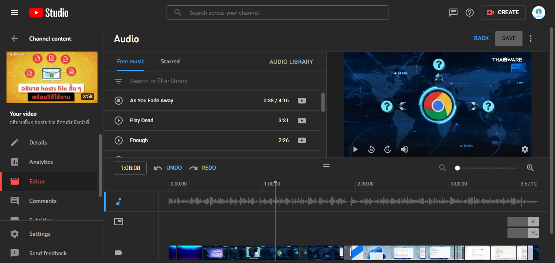Click the BACK button
This screenshot has height=263, width=555.
(481, 39)
